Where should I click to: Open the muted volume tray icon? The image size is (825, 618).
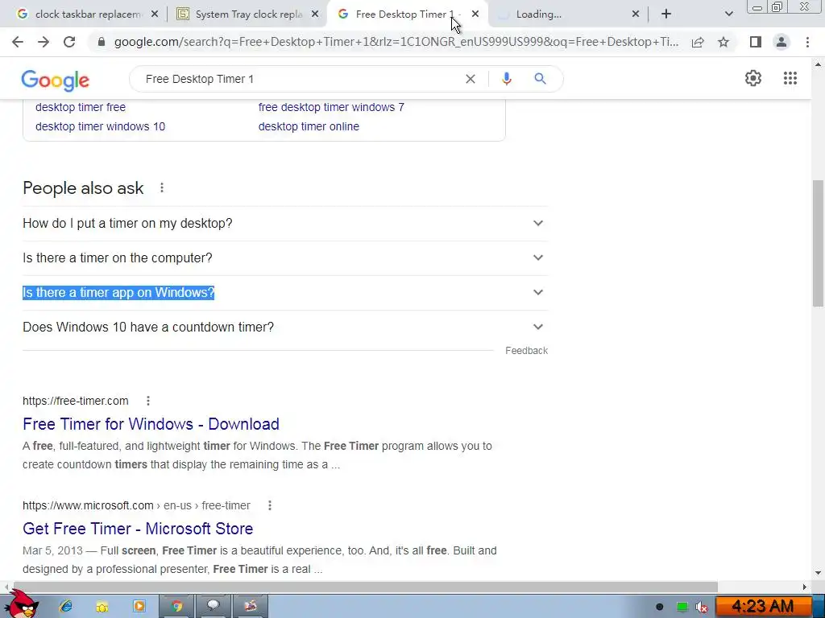click(x=702, y=608)
